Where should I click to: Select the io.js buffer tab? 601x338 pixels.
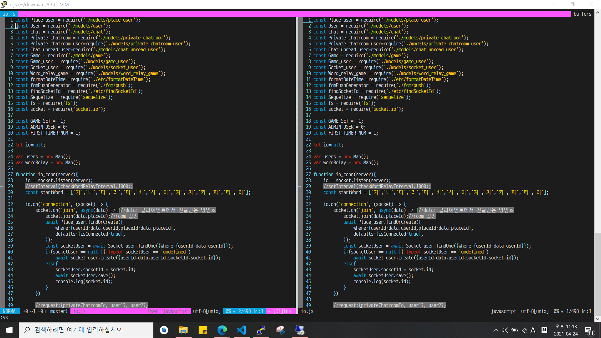tap(9, 14)
